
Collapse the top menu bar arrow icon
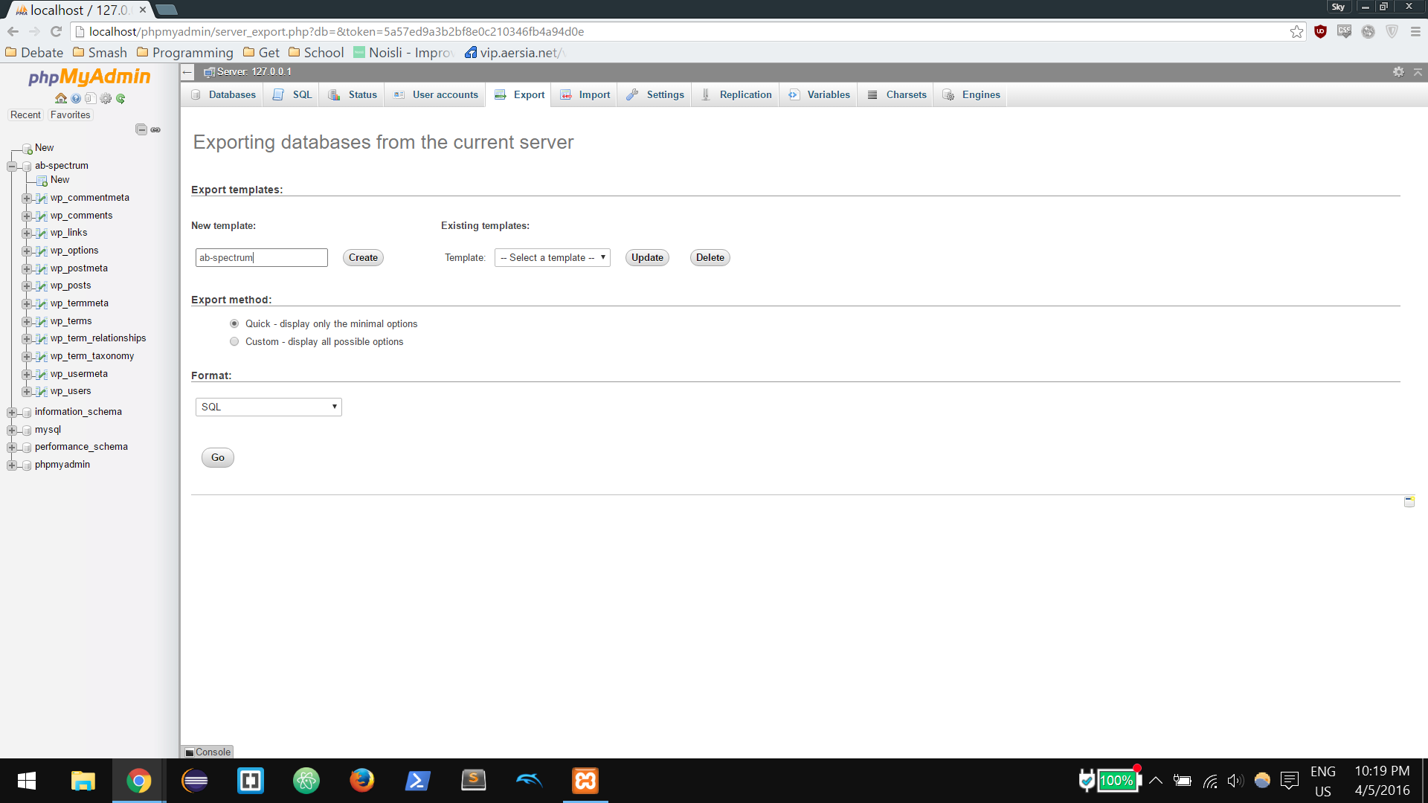click(1418, 71)
